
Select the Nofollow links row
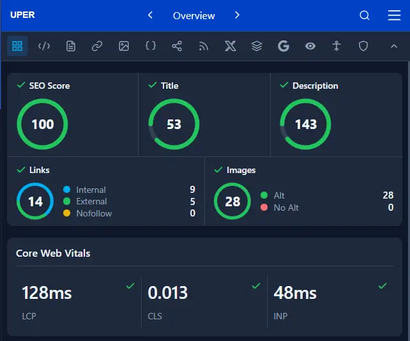(x=129, y=213)
